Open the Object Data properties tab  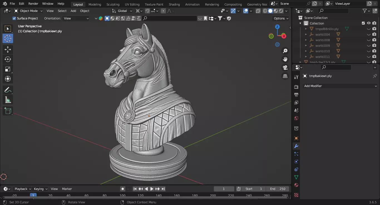[x=296, y=177]
